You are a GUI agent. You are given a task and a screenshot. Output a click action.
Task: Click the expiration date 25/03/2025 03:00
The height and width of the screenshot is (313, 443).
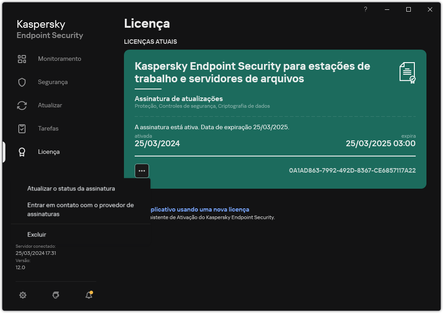tap(380, 144)
